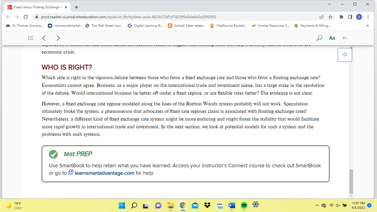This screenshot has width=377, height=212.
Task: Open the Digital Learning &... bookmark
Action: (x=145, y=26)
